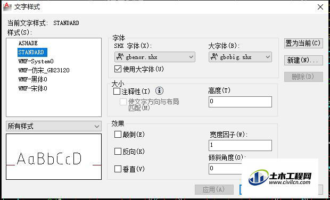This screenshot has height=200, width=330.
Task: Enable the 反向 backwards checkbox
Action: coord(118,152)
